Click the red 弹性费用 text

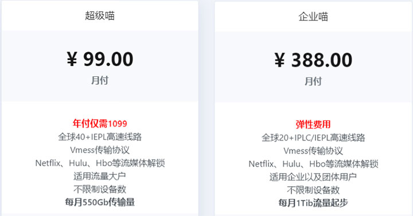point(313,124)
